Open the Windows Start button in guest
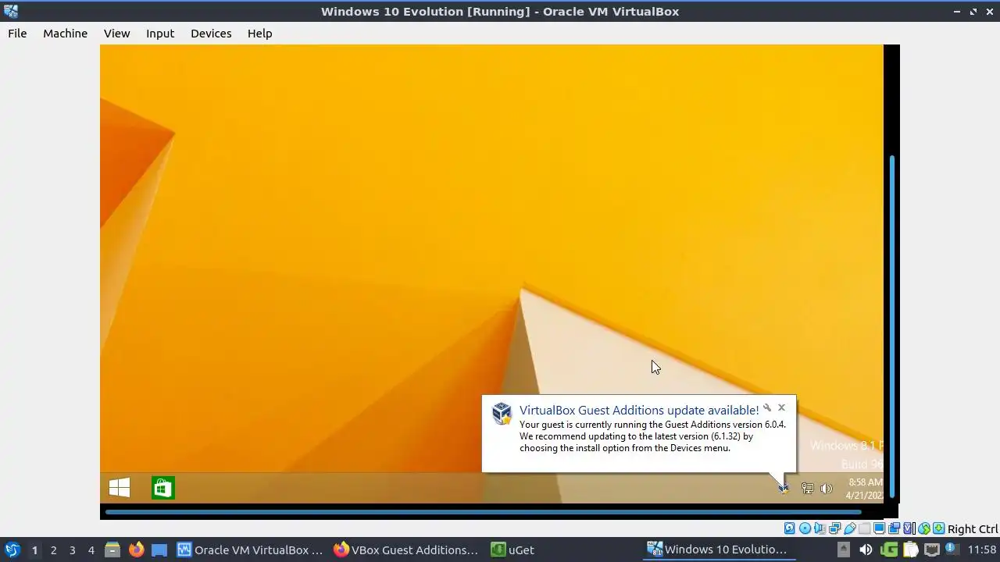Image resolution: width=1000 pixels, height=562 pixels. pos(120,488)
